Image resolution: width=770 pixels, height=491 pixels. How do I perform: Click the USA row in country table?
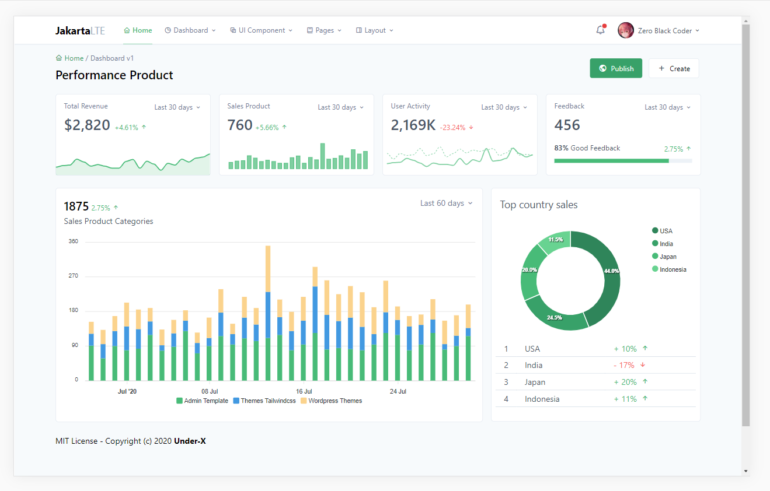tap(595, 349)
